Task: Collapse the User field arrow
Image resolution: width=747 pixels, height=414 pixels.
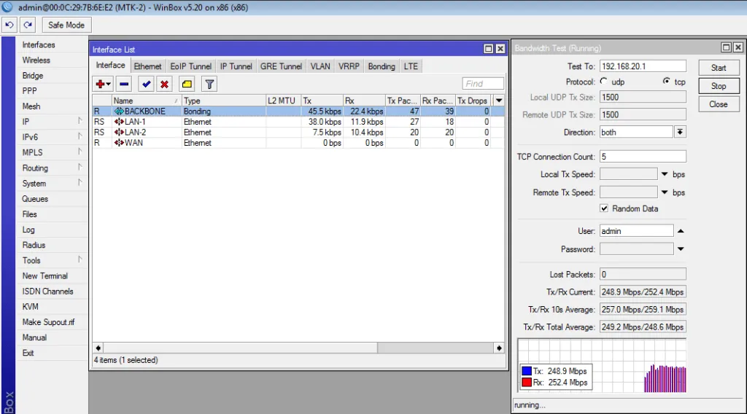Action: (x=681, y=231)
